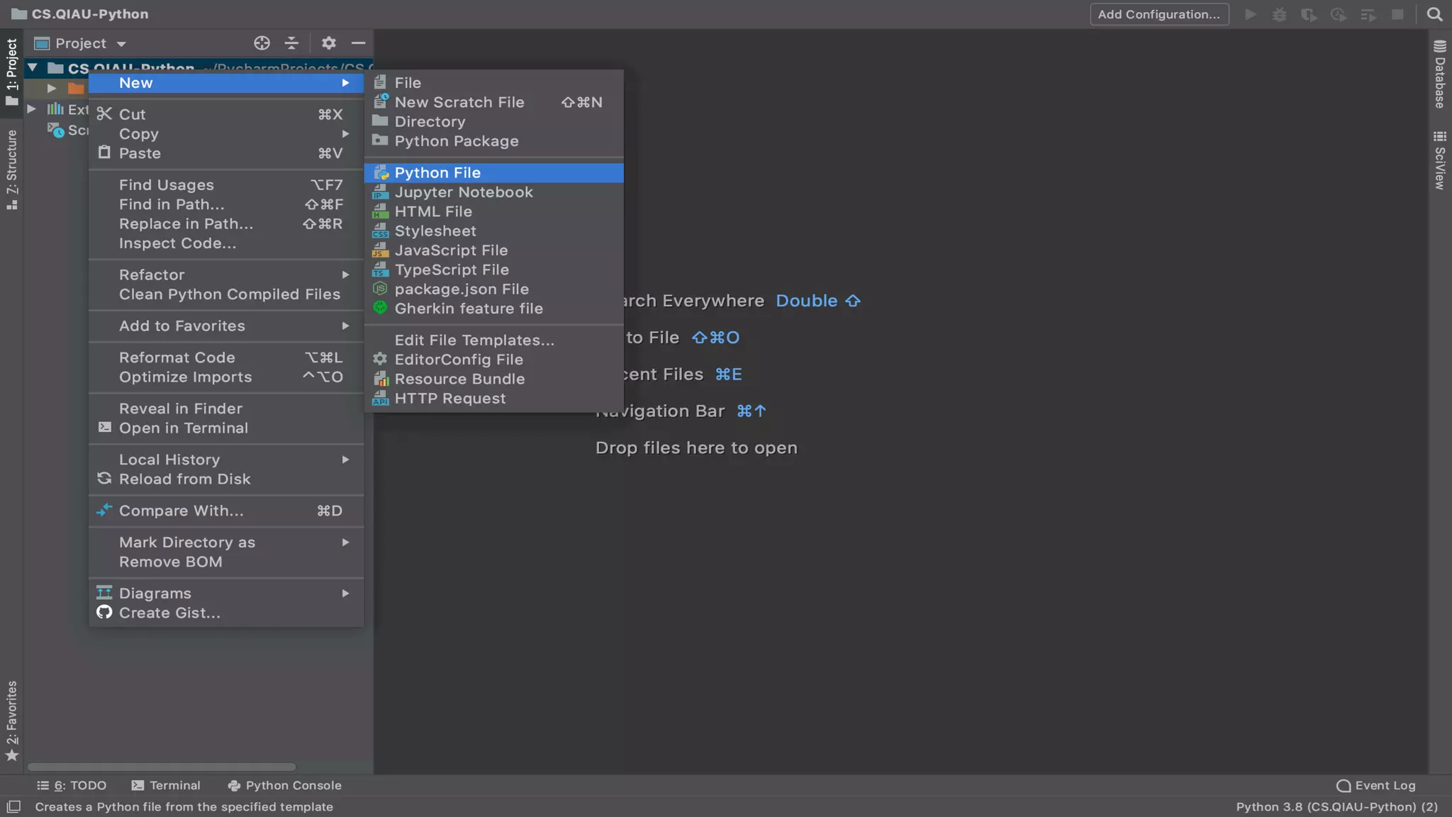Open Project panel settings gear
Viewport: 1452px width, 817px height.
point(328,43)
